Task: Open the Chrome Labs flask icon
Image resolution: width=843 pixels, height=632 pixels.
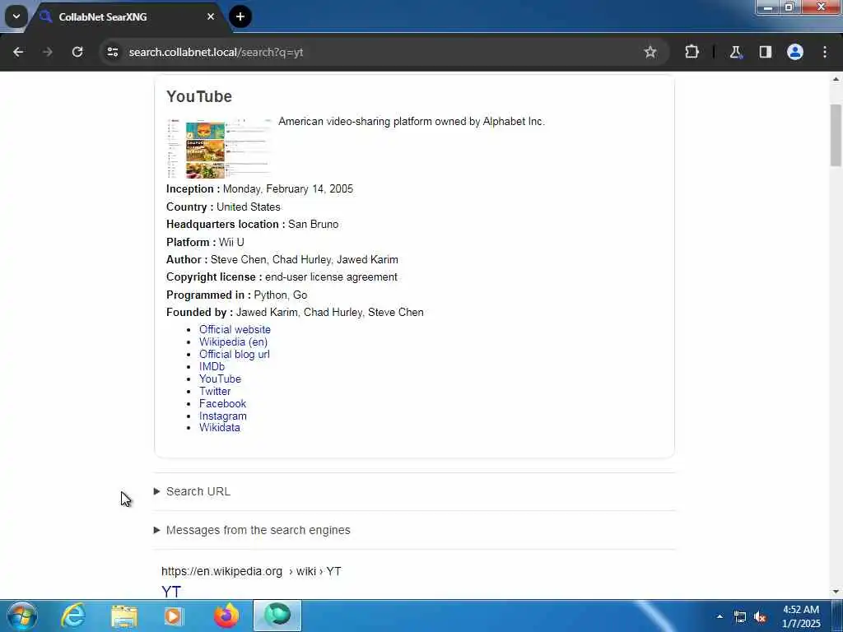Action: pyautogui.click(x=735, y=52)
